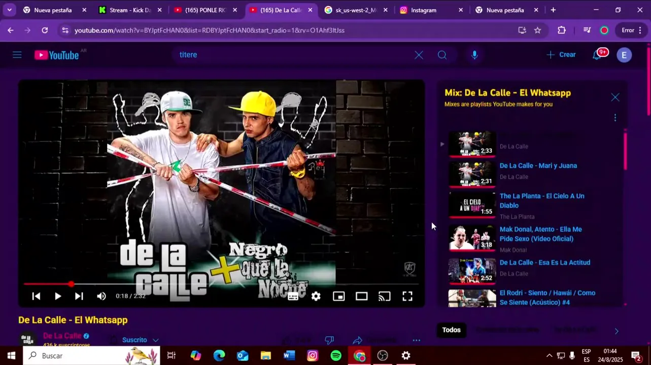Click the 2:33 currently playing thumbnail
The height and width of the screenshot is (365, 651).
point(472,144)
